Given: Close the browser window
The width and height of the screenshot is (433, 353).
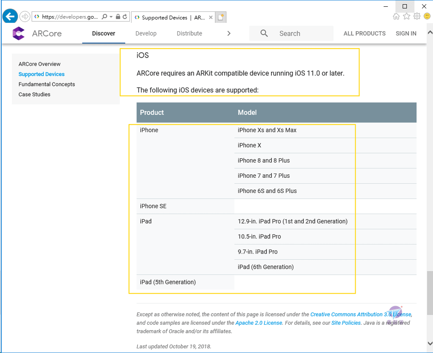Looking at the screenshot, I should pyautogui.click(x=424, y=6).
